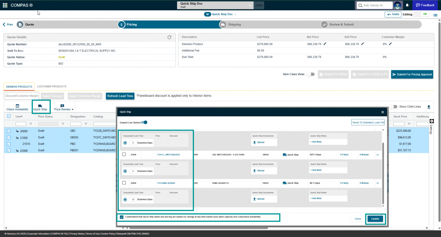Click the Review & Submit step icon
Image resolution: width=441 pixels, height=237 pixels.
pos(324,25)
